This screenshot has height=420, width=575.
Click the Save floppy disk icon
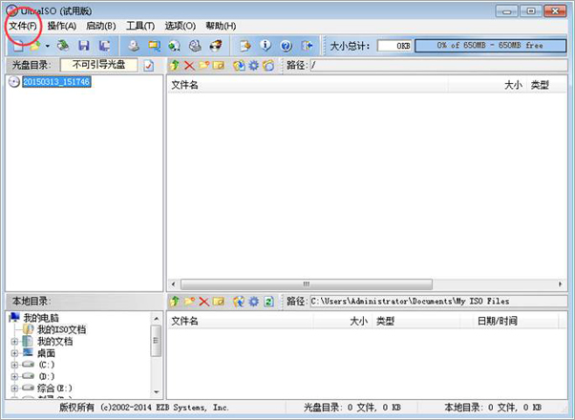click(84, 46)
